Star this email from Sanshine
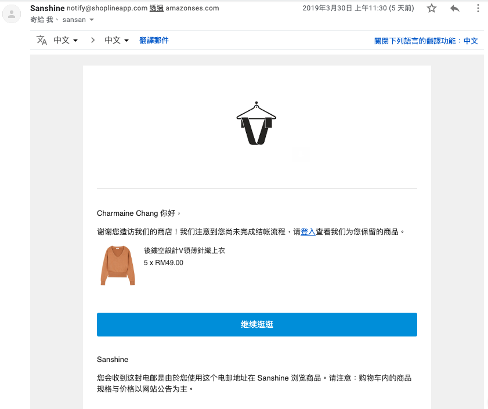488x409 pixels. 431,8
